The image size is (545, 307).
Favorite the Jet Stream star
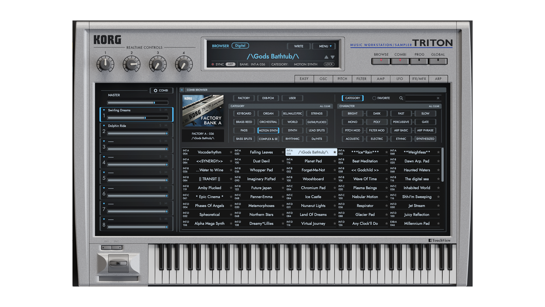(439, 206)
